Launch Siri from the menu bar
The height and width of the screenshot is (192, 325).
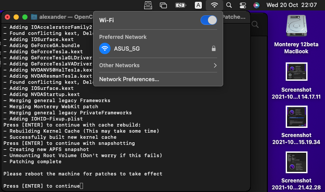[x=256, y=5]
